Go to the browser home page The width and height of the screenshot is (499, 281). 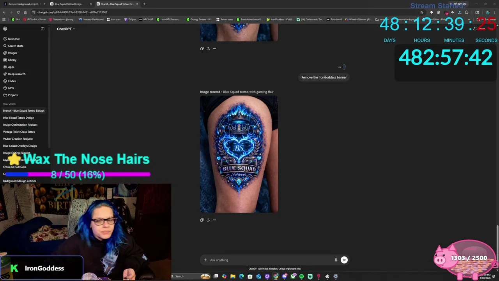click(25, 12)
